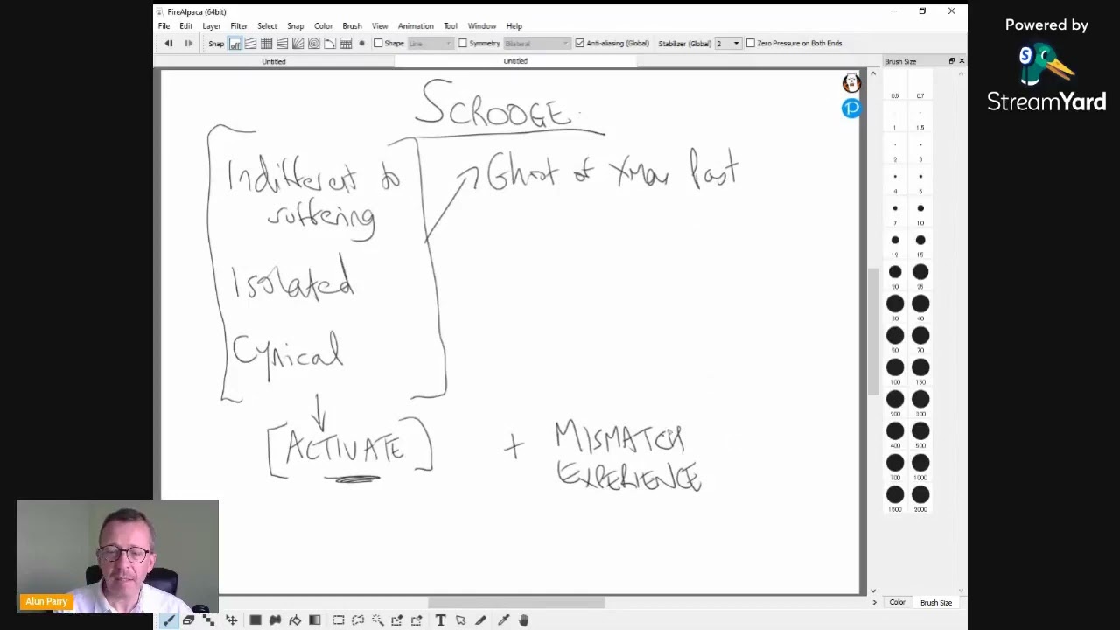Open the Help menu

(514, 26)
